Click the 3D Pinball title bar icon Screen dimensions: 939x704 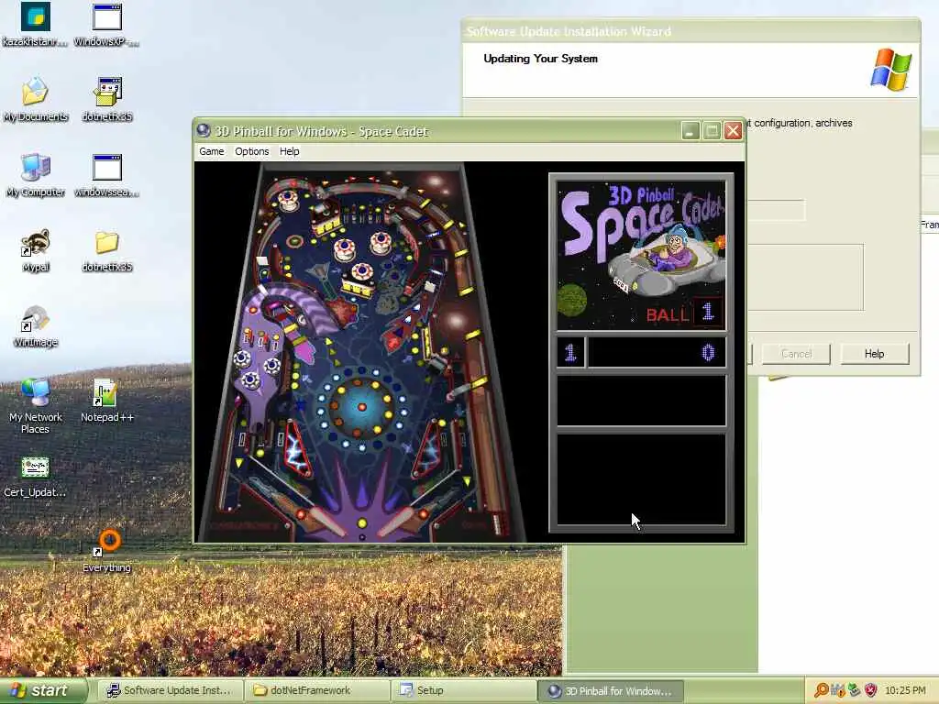[x=204, y=130]
